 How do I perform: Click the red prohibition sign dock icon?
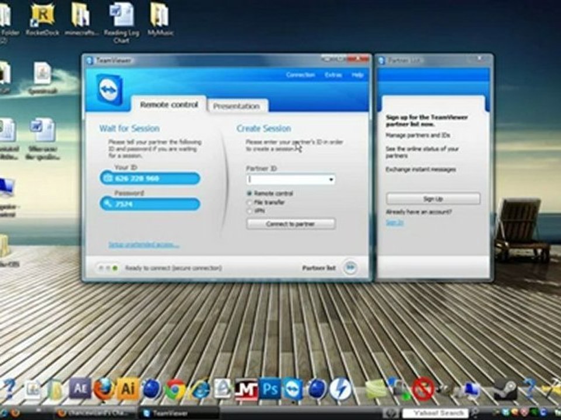coord(423,388)
